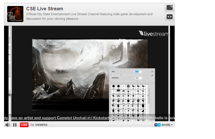Select the brush preset labeled 720
The height and width of the screenshot is (139, 215).
(x=138, y=97)
